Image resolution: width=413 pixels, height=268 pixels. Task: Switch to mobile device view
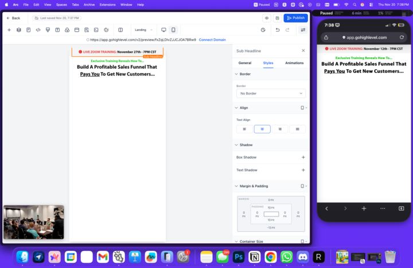click(173, 30)
